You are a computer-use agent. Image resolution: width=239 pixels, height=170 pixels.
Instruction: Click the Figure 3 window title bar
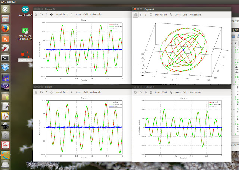coord(82,9)
